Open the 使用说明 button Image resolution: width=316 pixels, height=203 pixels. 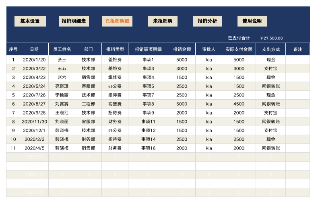[x=252, y=21]
